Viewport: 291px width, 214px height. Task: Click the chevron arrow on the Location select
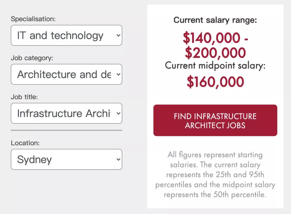(x=118, y=159)
